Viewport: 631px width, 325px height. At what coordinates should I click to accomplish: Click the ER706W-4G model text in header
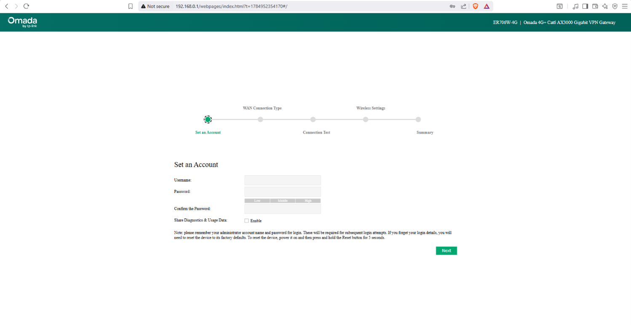click(505, 22)
